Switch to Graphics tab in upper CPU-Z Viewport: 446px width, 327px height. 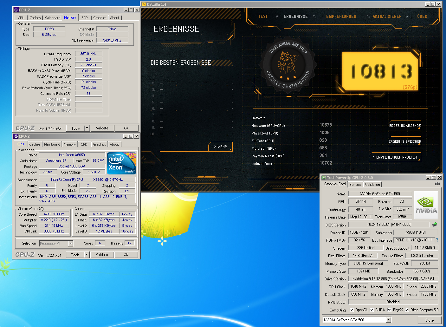click(100, 18)
